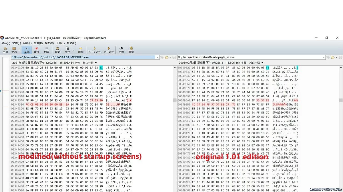
Task: Open the 文件(F) menu
Action: (17, 43)
